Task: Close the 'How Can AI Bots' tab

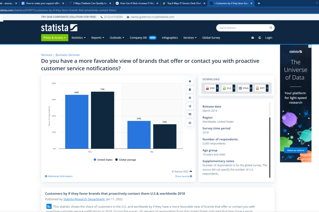Action: (x=157, y=3)
